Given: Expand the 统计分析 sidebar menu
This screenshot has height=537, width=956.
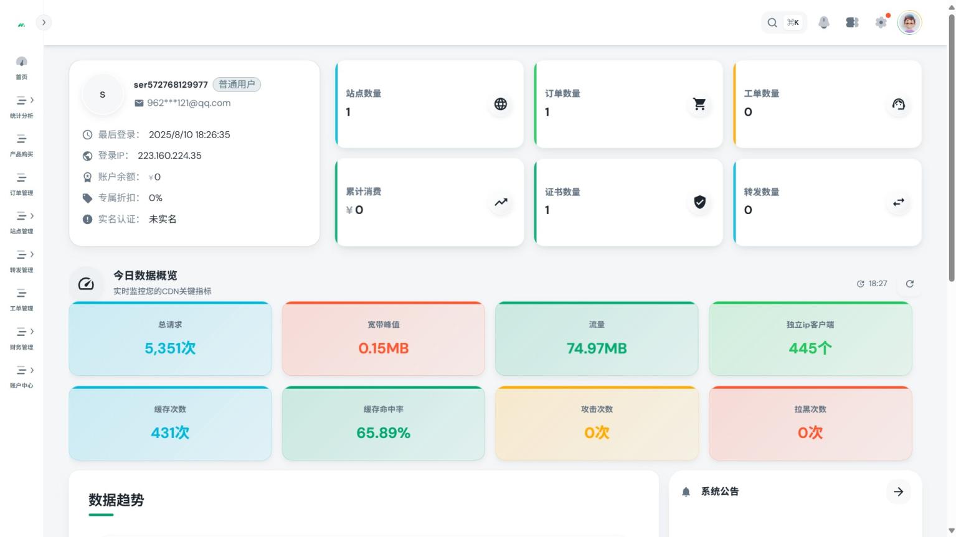Looking at the screenshot, I should coord(22,106).
